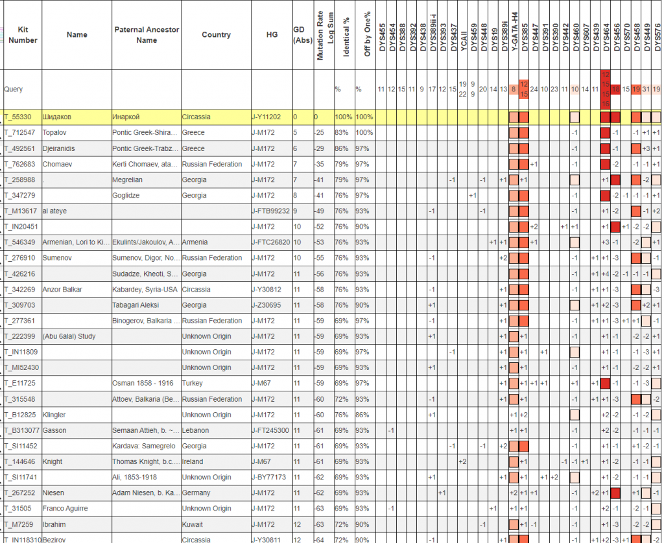Open kit T_55330 in highlighted row
The image size is (664, 543).
(x=19, y=117)
